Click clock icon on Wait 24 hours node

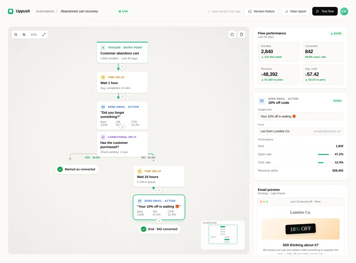[x=140, y=171]
